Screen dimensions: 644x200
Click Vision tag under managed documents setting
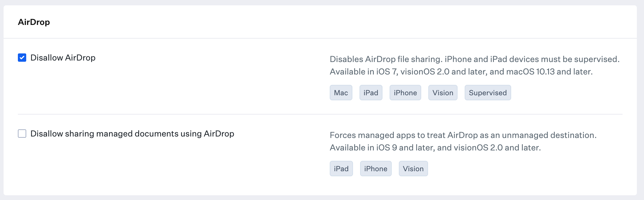click(413, 169)
